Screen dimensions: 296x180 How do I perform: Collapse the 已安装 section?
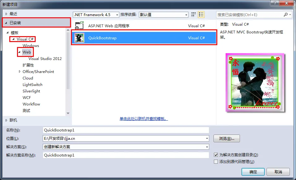click(6, 23)
